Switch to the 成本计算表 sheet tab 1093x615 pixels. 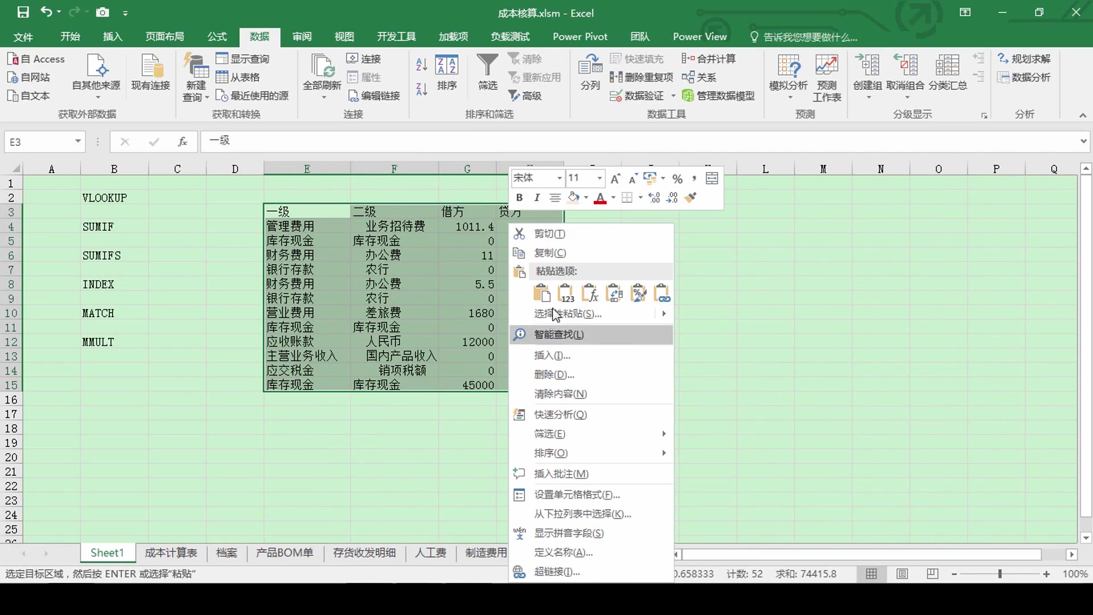(x=169, y=553)
